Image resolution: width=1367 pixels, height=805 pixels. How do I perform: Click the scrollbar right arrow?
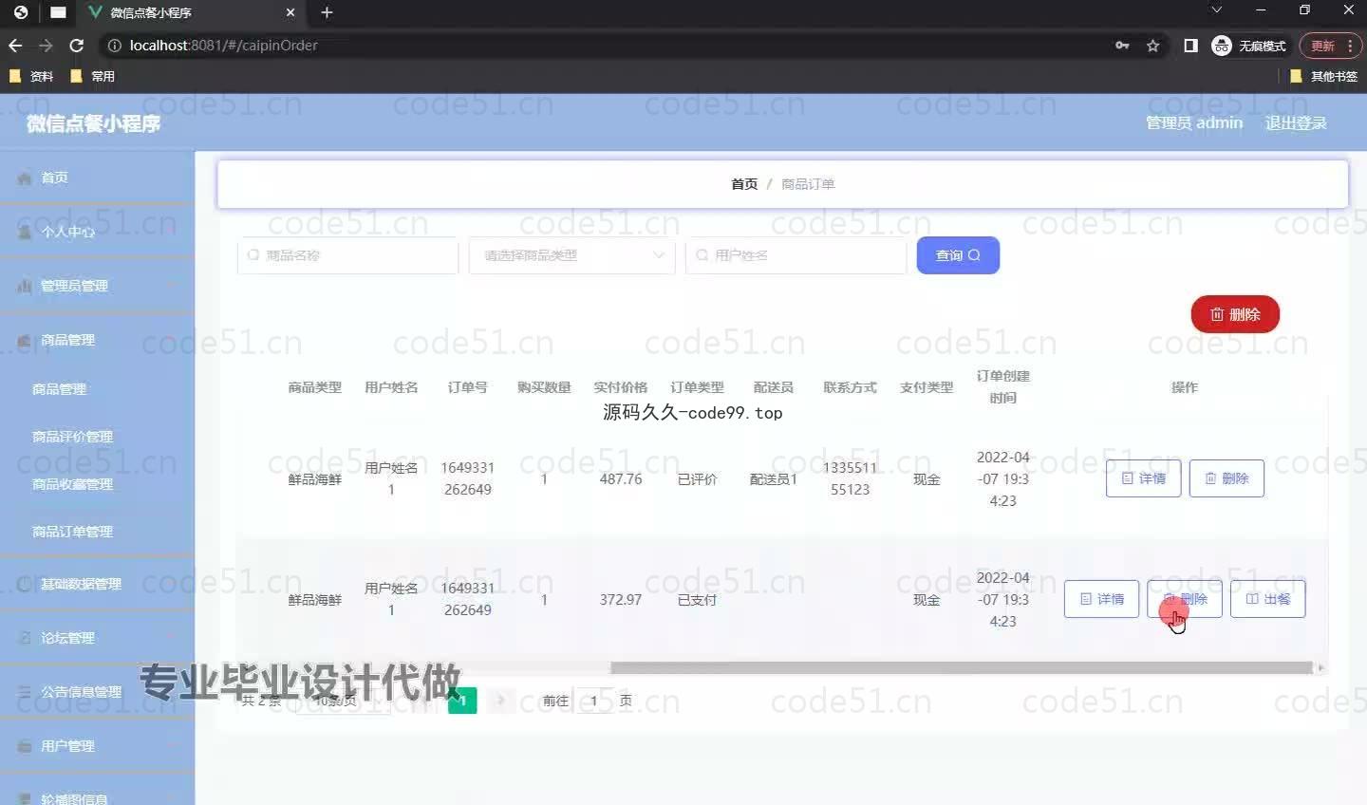[1320, 668]
